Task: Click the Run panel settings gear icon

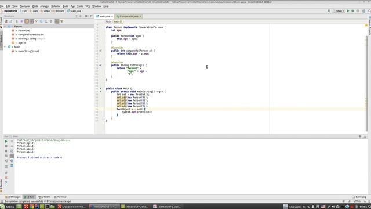Action: point(360,136)
